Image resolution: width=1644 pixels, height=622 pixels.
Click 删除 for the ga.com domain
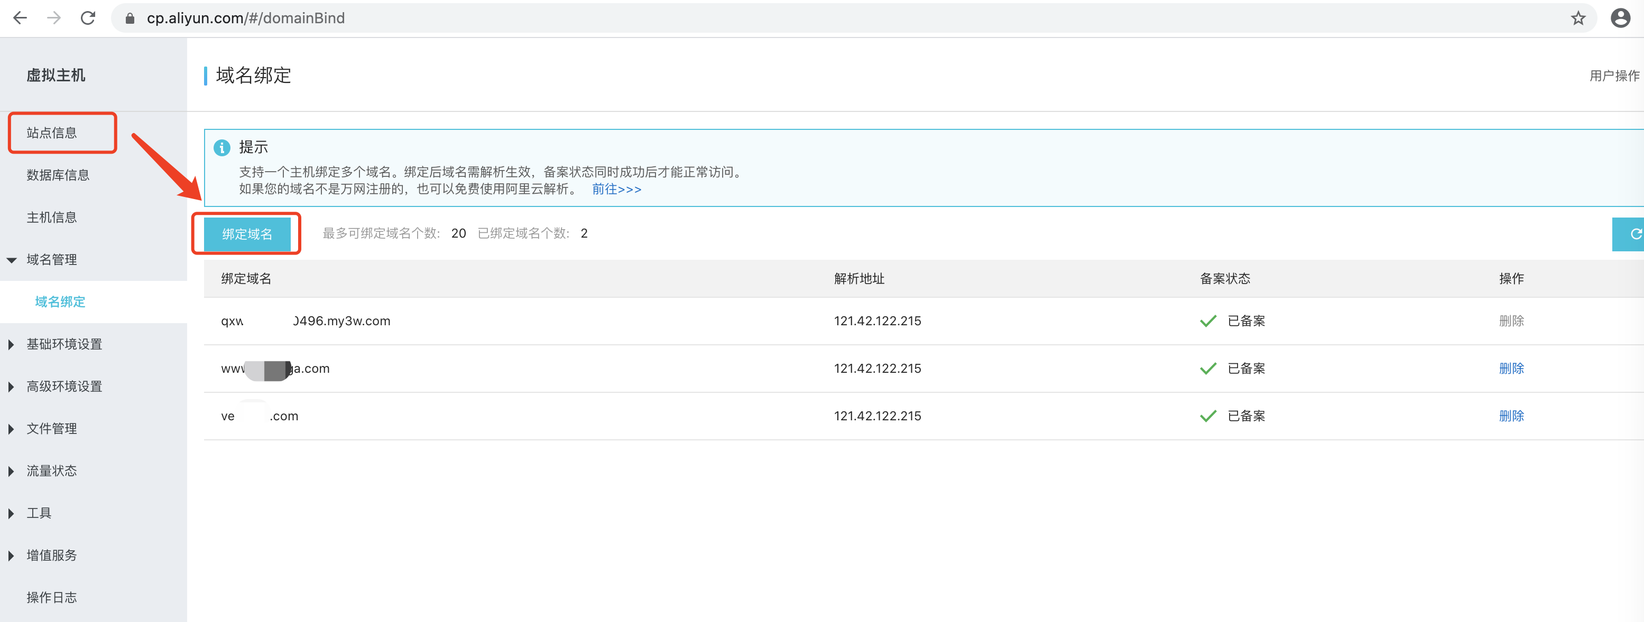[x=1511, y=369]
